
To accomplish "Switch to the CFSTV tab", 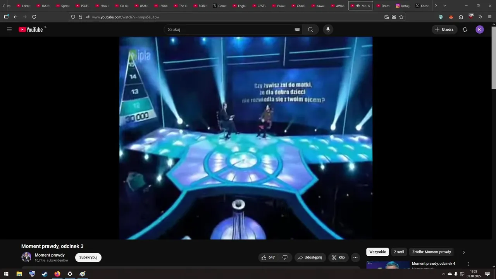I will pyautogui.click(x=259, y=6).
